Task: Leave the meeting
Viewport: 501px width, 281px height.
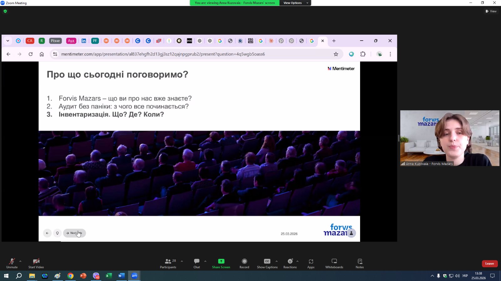Action: [489, 264]
